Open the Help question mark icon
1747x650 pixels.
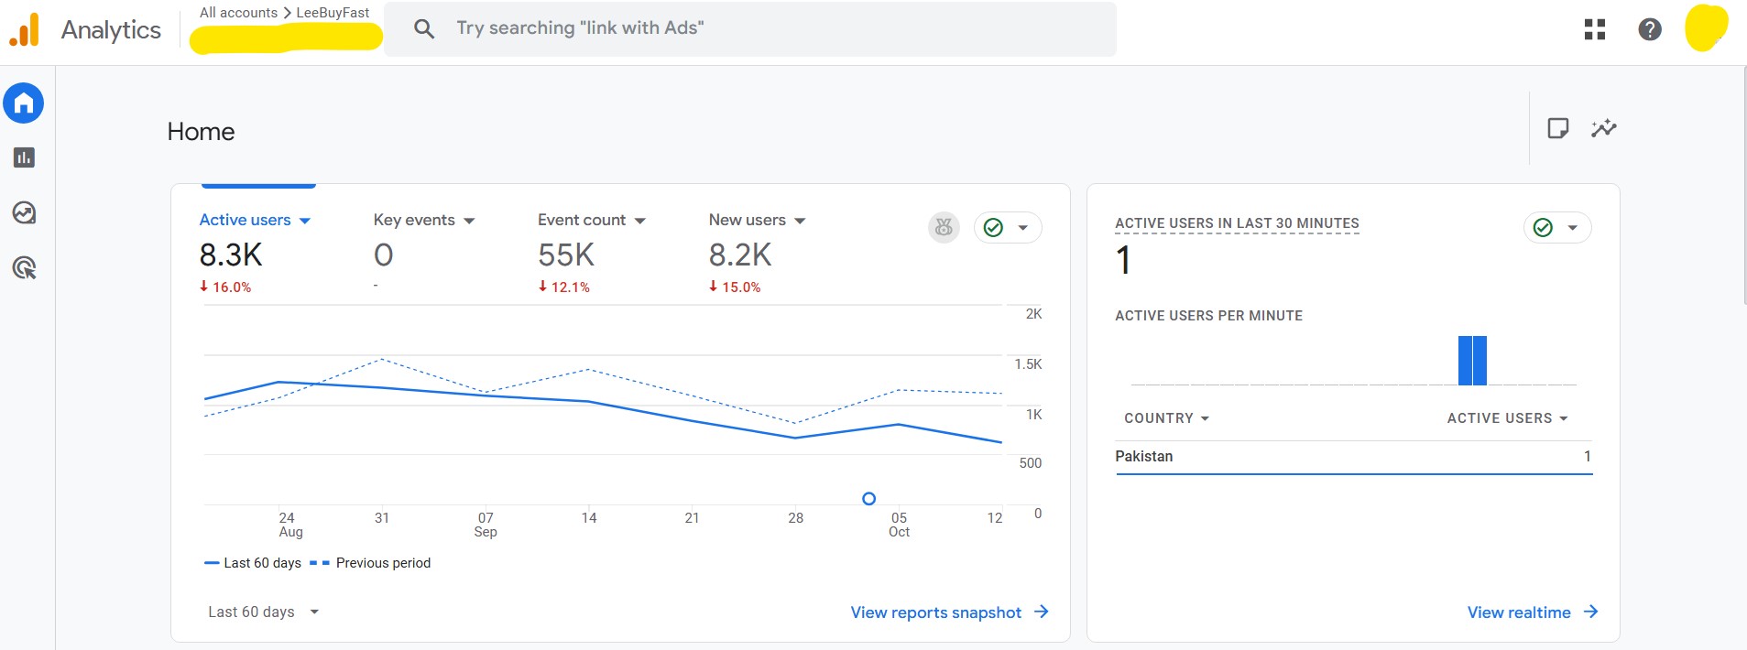pos(1649,29)
